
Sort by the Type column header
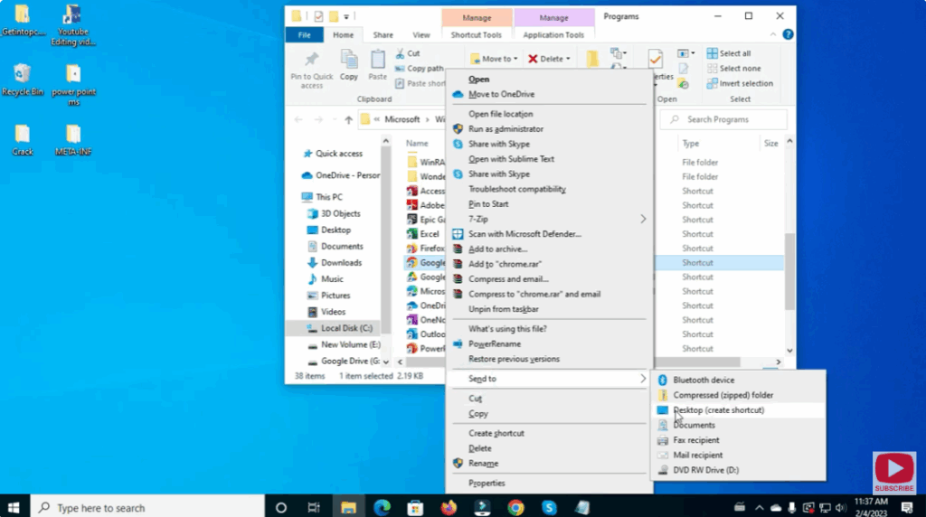(x=690, y=144)
